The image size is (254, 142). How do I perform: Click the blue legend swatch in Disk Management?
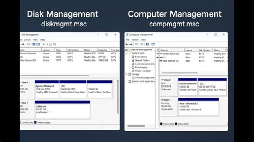tap(35, 122)
